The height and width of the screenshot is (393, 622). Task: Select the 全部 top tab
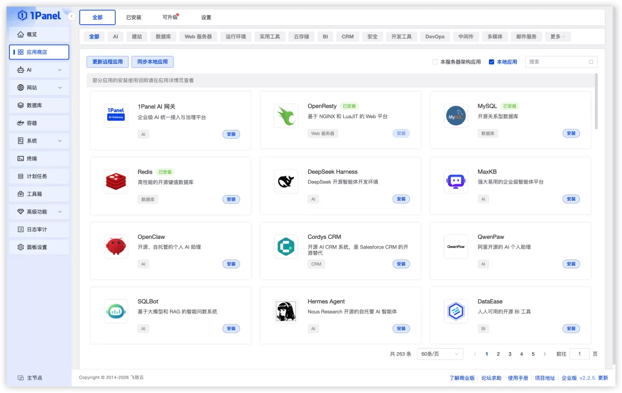(x=97, y=17)
